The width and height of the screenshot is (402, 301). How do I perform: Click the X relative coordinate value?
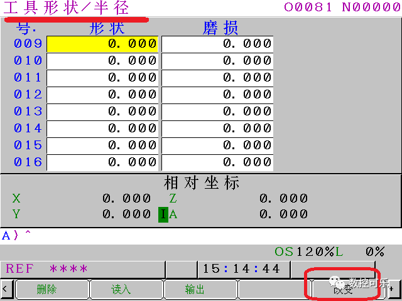pos(126,198)
